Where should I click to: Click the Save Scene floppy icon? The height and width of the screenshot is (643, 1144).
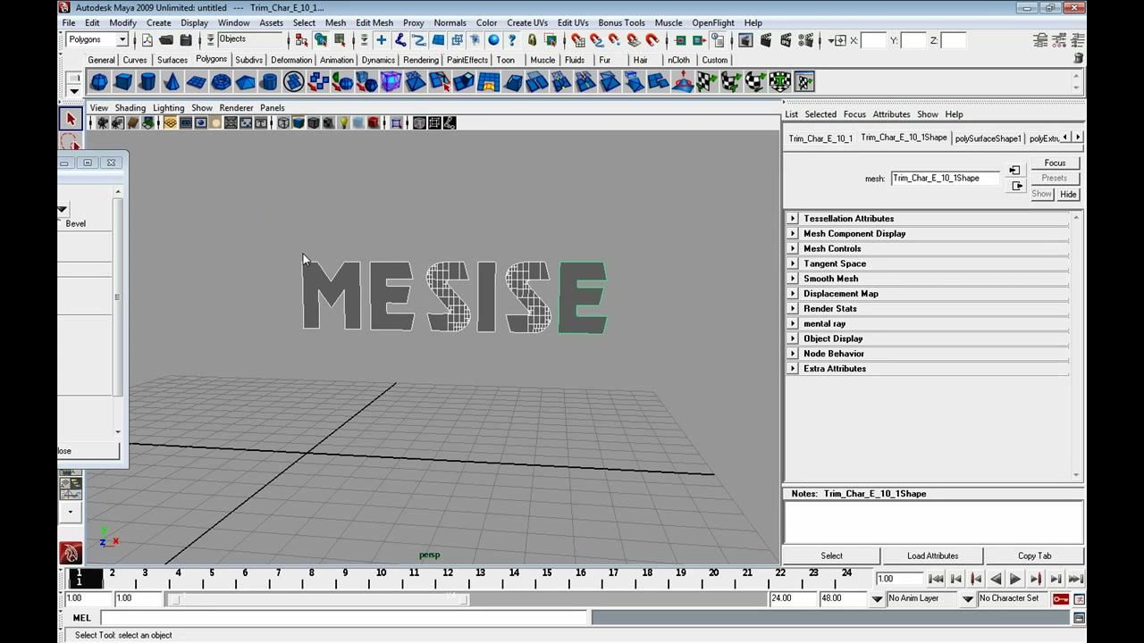tap(186, 40)
